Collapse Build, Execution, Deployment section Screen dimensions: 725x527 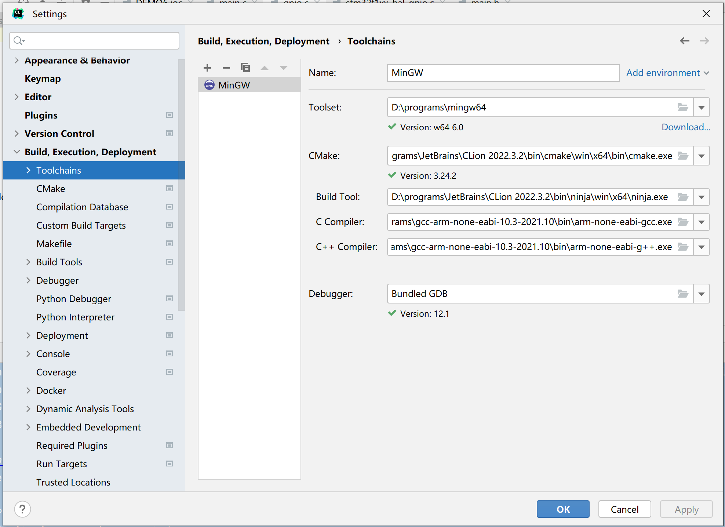(17, 152)
